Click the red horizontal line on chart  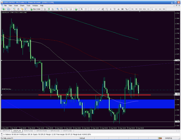coord(94,95)
